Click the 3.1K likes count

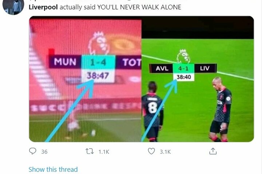coord(165,152)
